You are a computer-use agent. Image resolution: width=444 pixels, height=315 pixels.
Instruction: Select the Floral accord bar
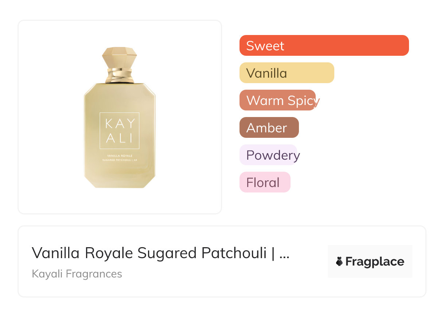[265, 182]
